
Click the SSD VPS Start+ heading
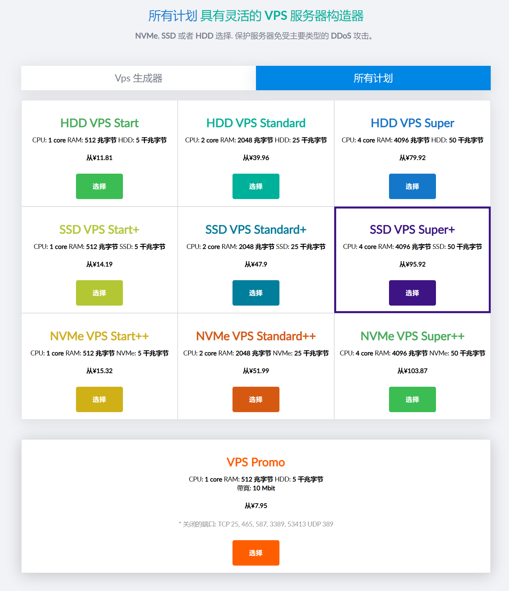[x=99, y=230]
